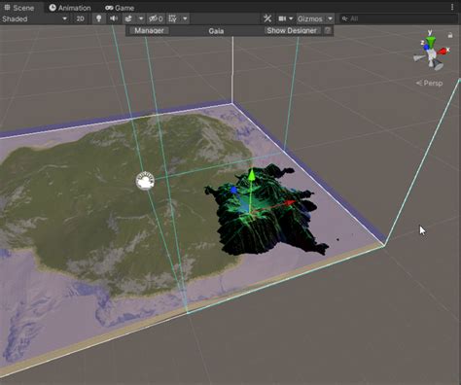Toggle the scene rotation lock icon
Image resolution: width=461 pixels, height=385 pixels.
tap(450, 35)
